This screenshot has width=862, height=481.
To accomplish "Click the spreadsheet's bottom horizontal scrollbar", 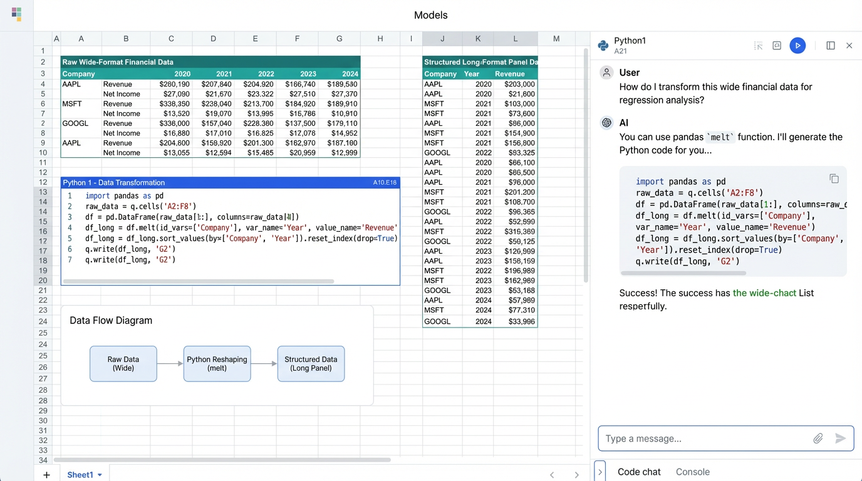I will [x=222, y=460].
